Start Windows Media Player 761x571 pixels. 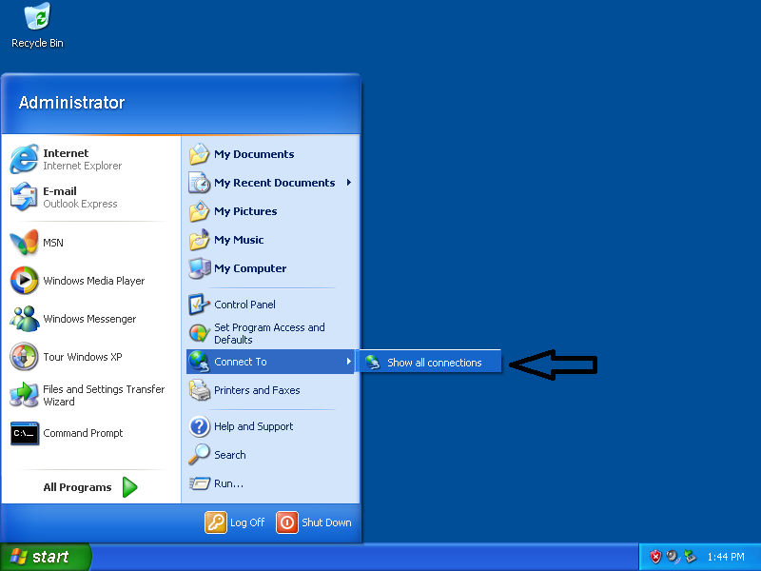coord(25,281)
